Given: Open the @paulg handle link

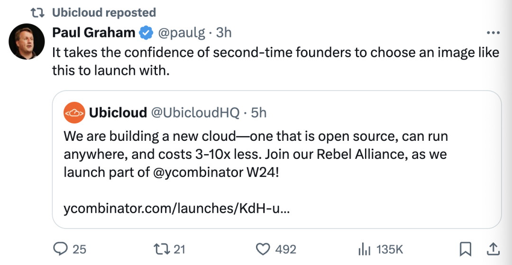Looking at the screenshot, I should tap(181, 33).
